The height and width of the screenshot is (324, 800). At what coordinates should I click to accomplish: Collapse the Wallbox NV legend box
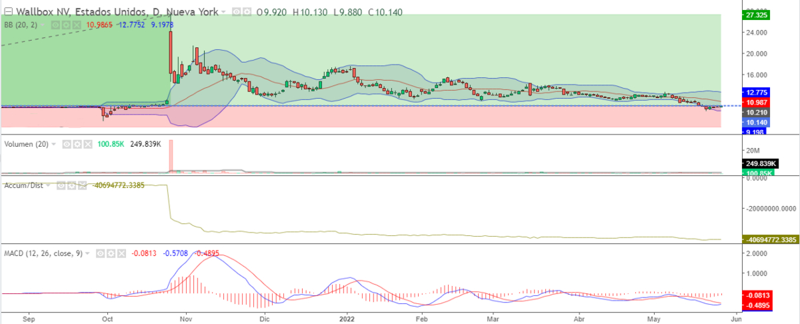pos(7,11)
